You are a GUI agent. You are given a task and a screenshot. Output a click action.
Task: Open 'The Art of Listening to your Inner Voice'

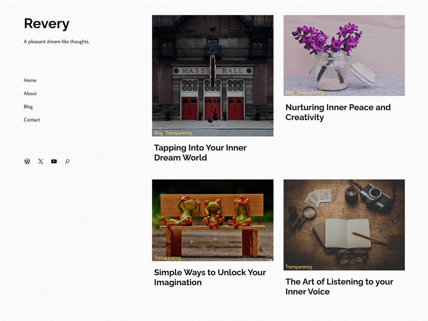pos(339,286)
